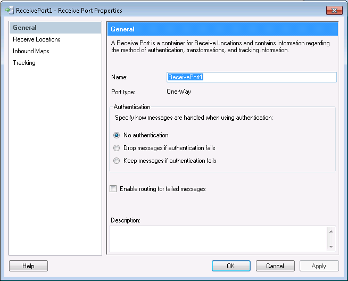The image size is (348, 281).
Task: Open the Receive Locations page
Action: [37, 39]
